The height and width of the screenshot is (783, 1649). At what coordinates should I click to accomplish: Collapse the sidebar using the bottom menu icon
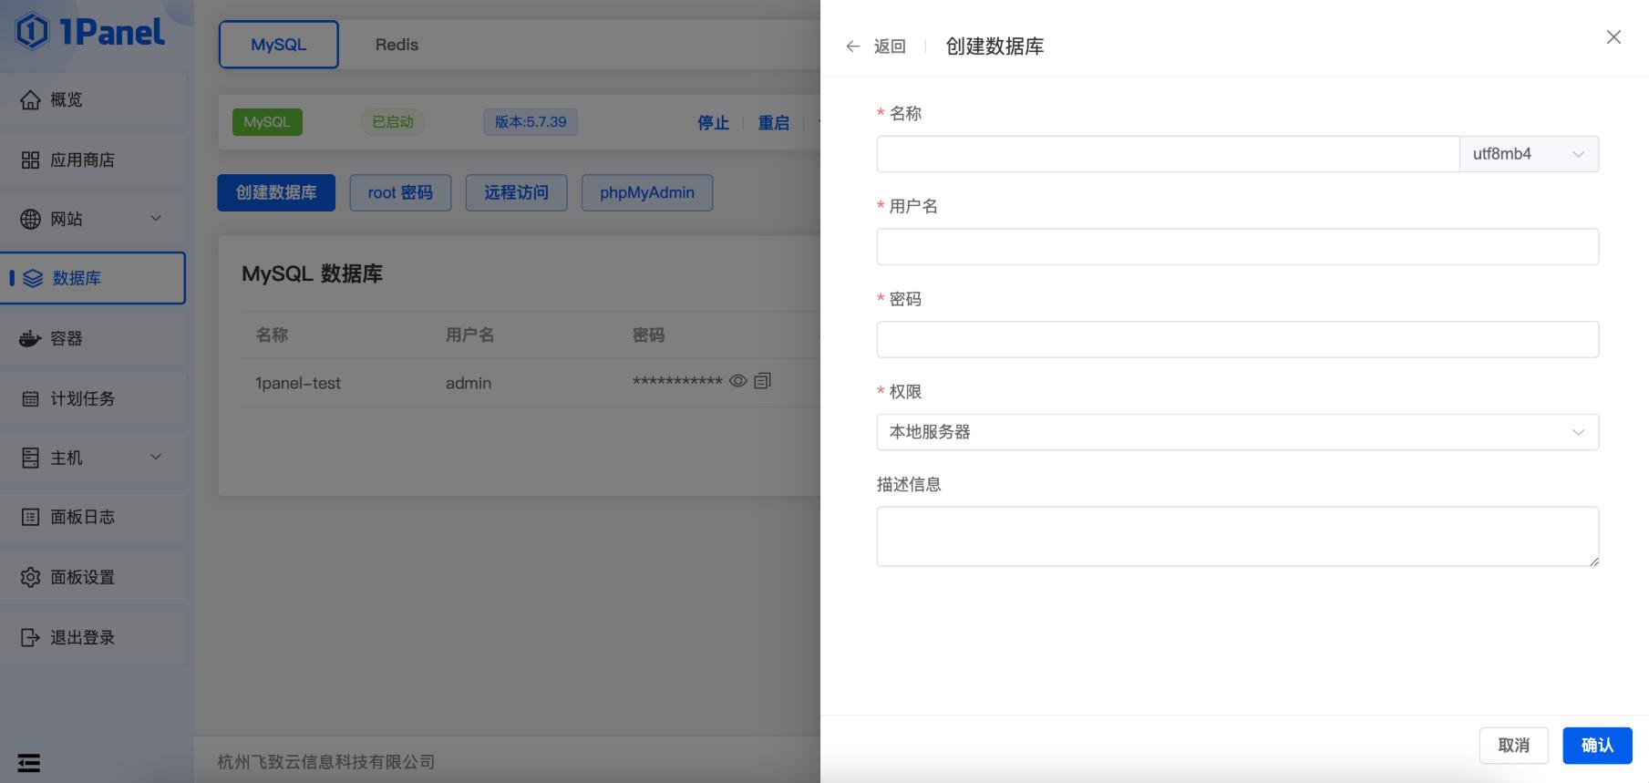[29, 763]
